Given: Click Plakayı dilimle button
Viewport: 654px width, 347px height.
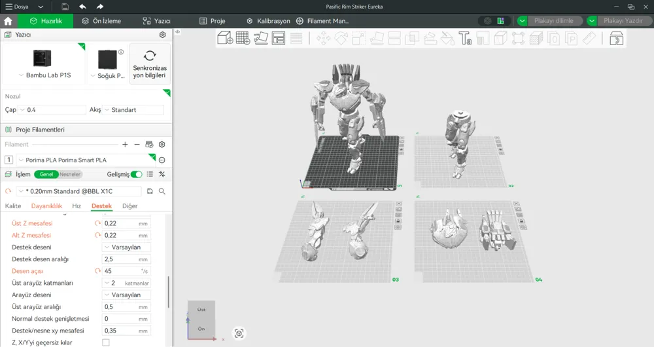Looking at the screenshot, I should click(554, 21).
